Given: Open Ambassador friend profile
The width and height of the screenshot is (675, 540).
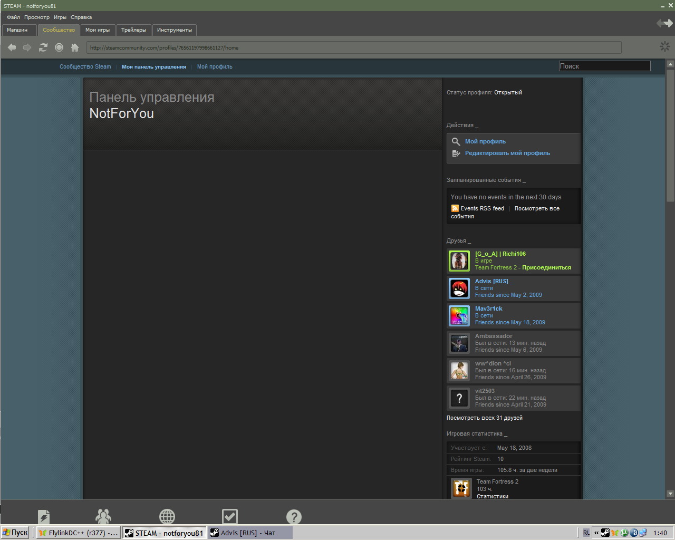Looking at the screenshot, I should pyautogui.click(x=494, y=336).
